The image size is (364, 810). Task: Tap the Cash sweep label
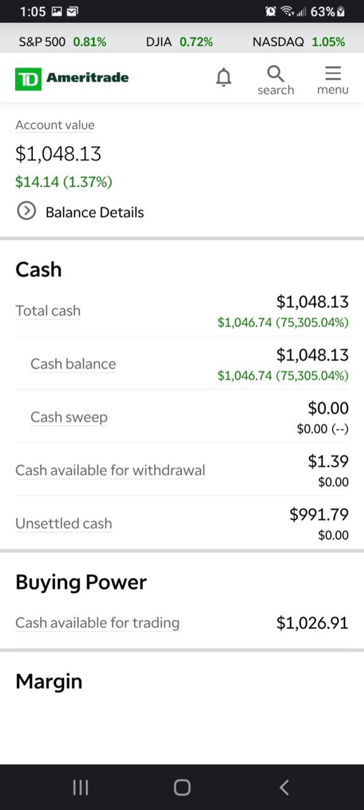tap(69, 417)
